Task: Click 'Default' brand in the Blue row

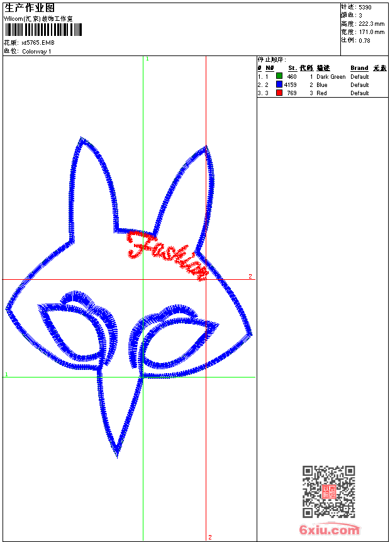Action: 360,85
